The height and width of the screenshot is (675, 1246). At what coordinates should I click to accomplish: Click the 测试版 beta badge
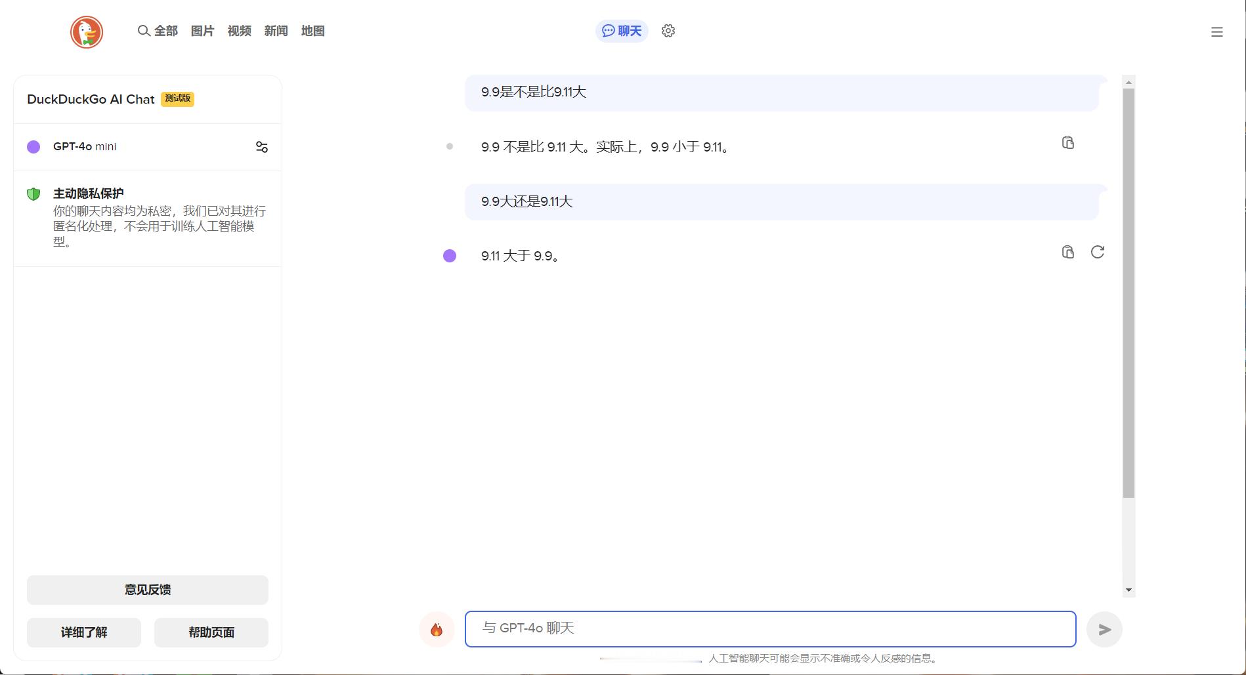click(177, 98)
